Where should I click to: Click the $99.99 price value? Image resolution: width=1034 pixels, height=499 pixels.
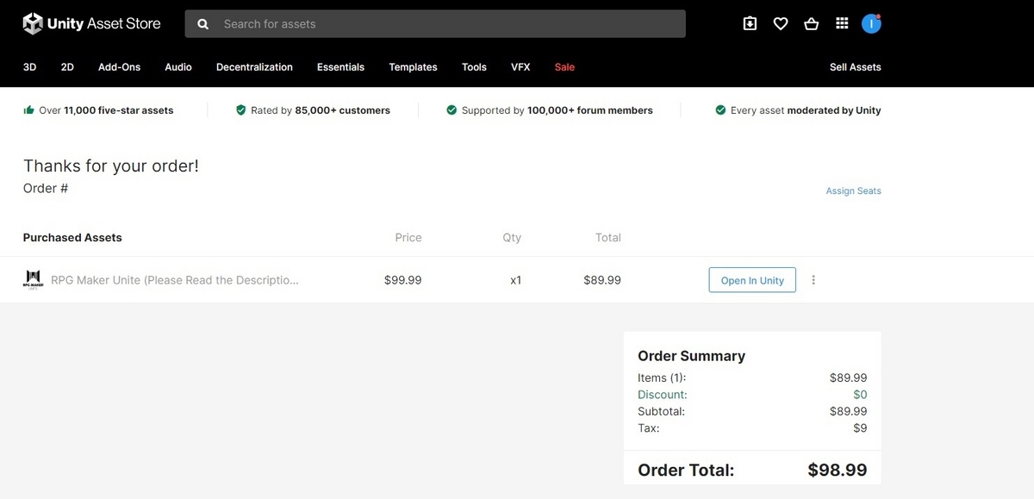coord(402,280)
